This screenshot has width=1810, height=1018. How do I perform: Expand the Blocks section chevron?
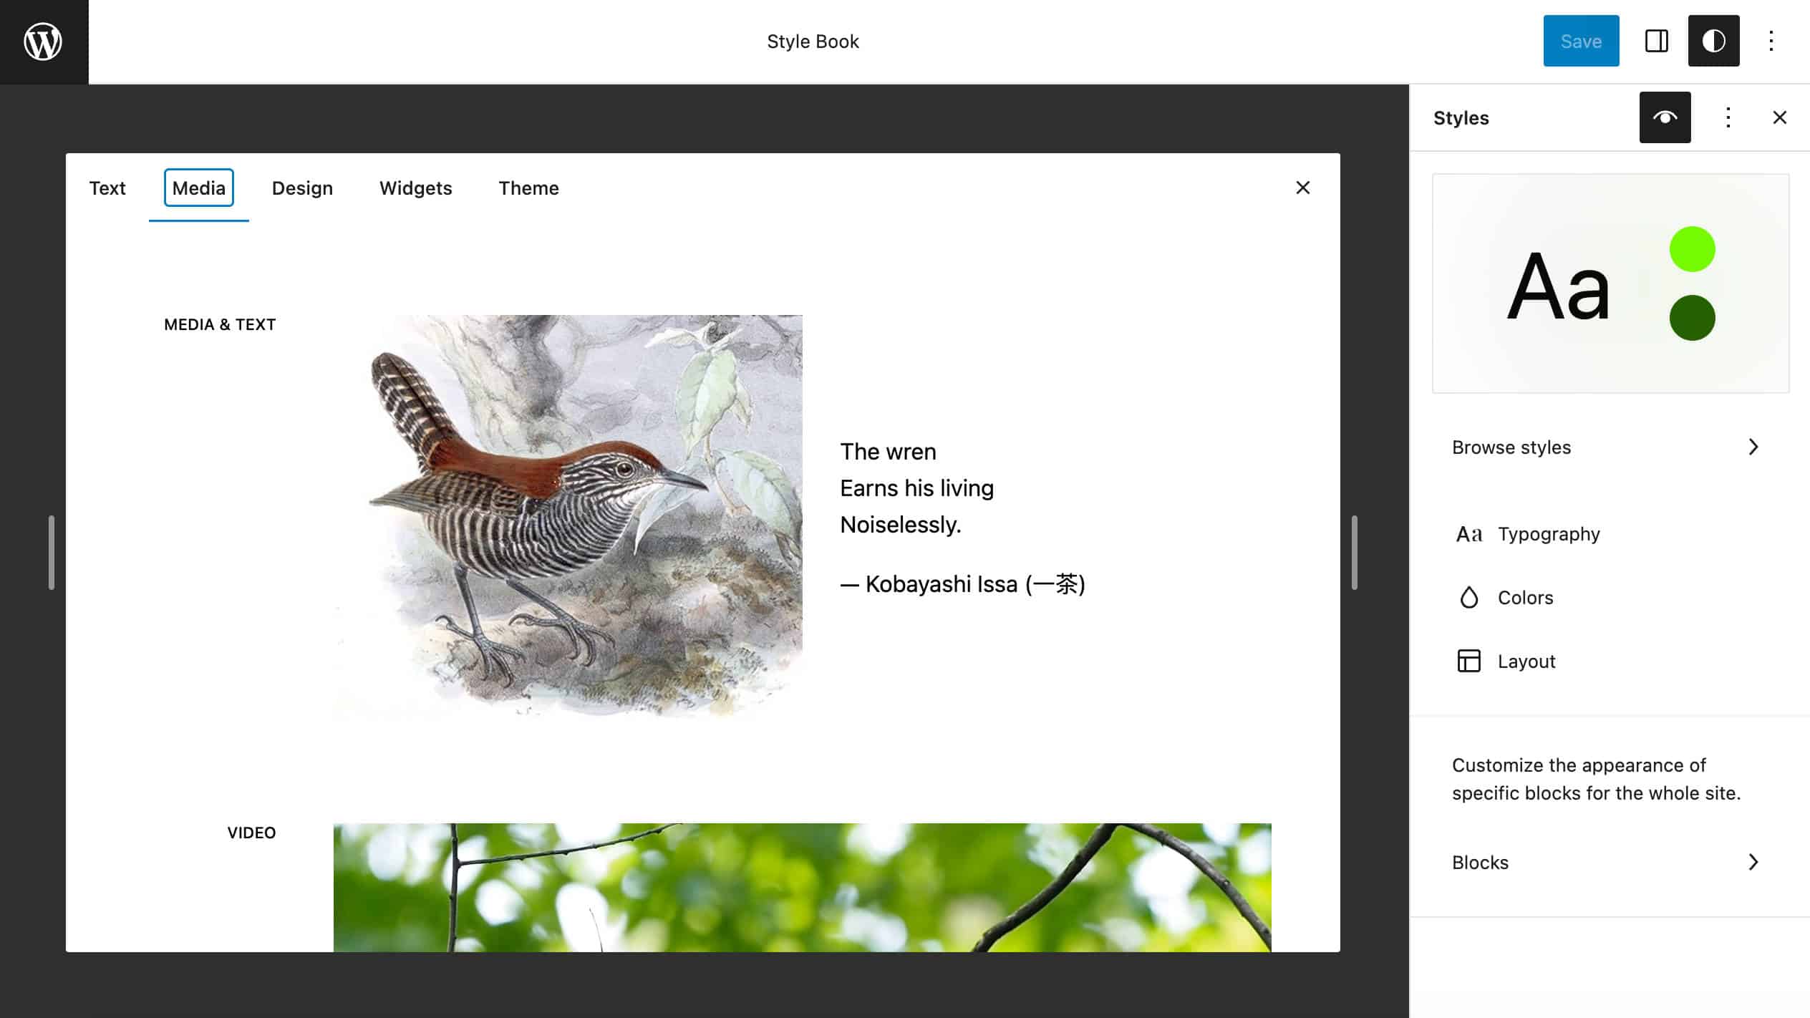coord(1753,861)
